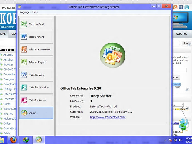Open the Multimedia category link
This screenshot has height=144, width=192.
pos(9,118)
